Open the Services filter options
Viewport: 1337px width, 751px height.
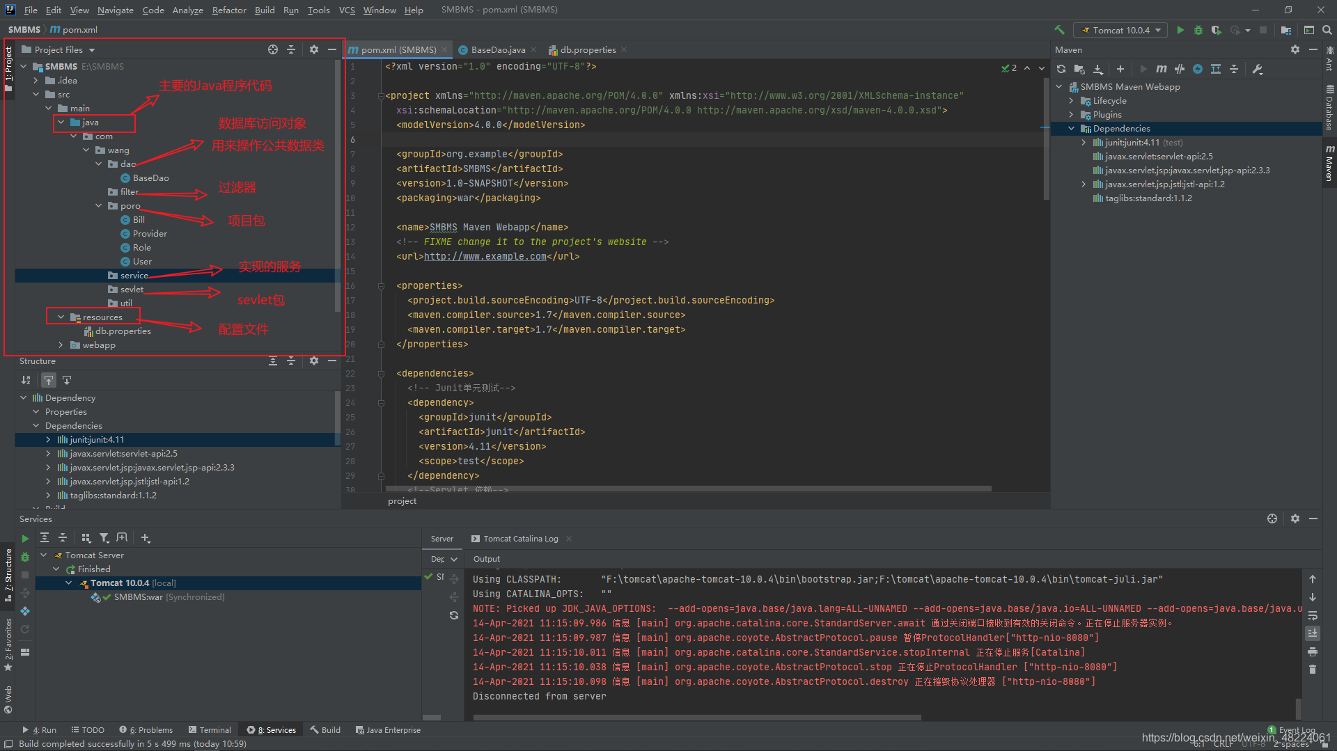104,537
